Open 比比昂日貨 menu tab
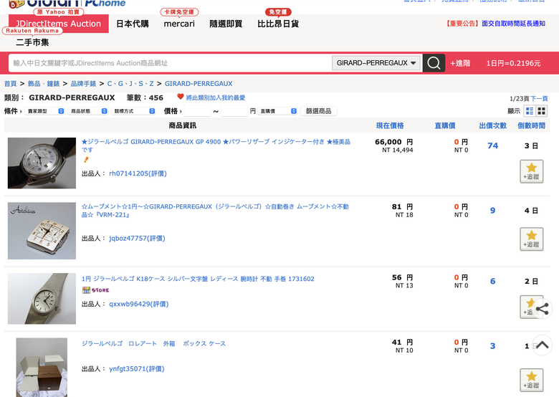 click(278, 24)
